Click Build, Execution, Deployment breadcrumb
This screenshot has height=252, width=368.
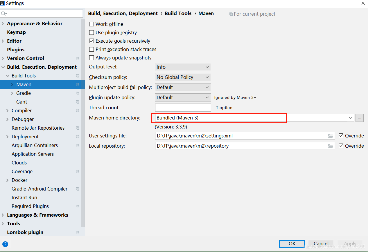point(123,13)
